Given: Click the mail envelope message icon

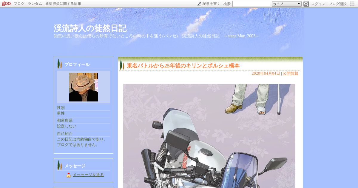Looking at the screenshot, I should [x=69, y=175].
